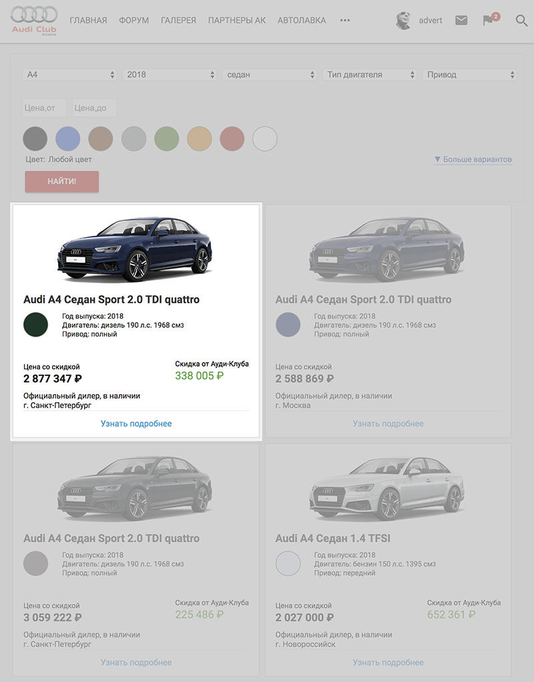Open the ГАЛЕРЕЯ section

178,21
